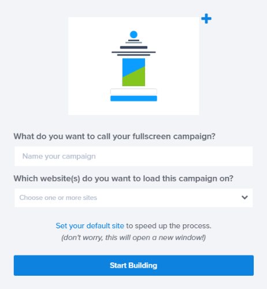Screen dimensions: 267x289
Task: Click the 'to speed up the process' text
Action: click(169, 226)
